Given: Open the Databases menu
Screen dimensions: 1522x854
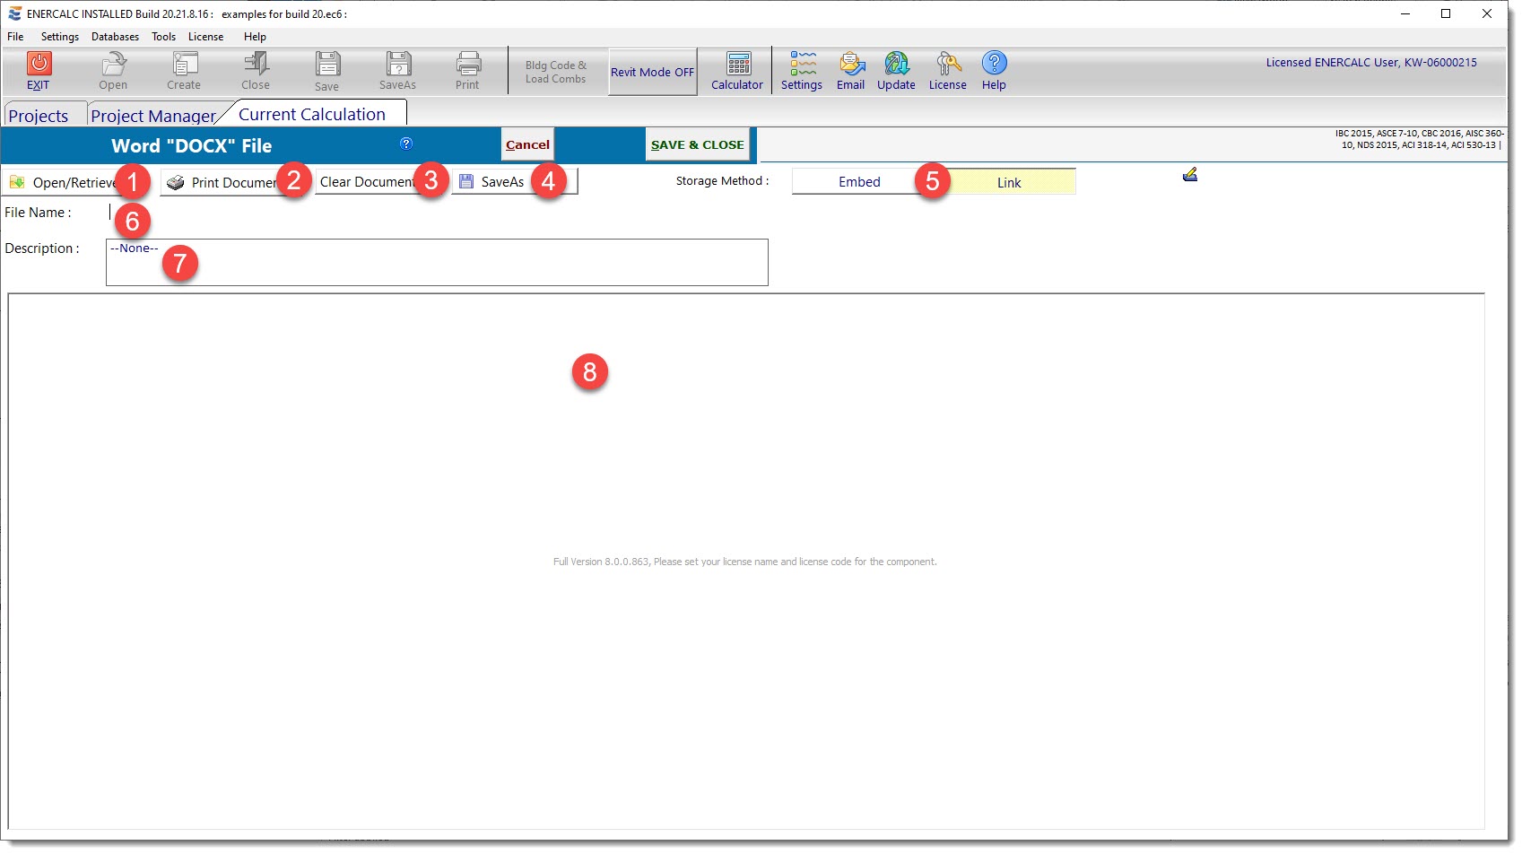Looking at the screenshot, I should [x=115, y=37].
